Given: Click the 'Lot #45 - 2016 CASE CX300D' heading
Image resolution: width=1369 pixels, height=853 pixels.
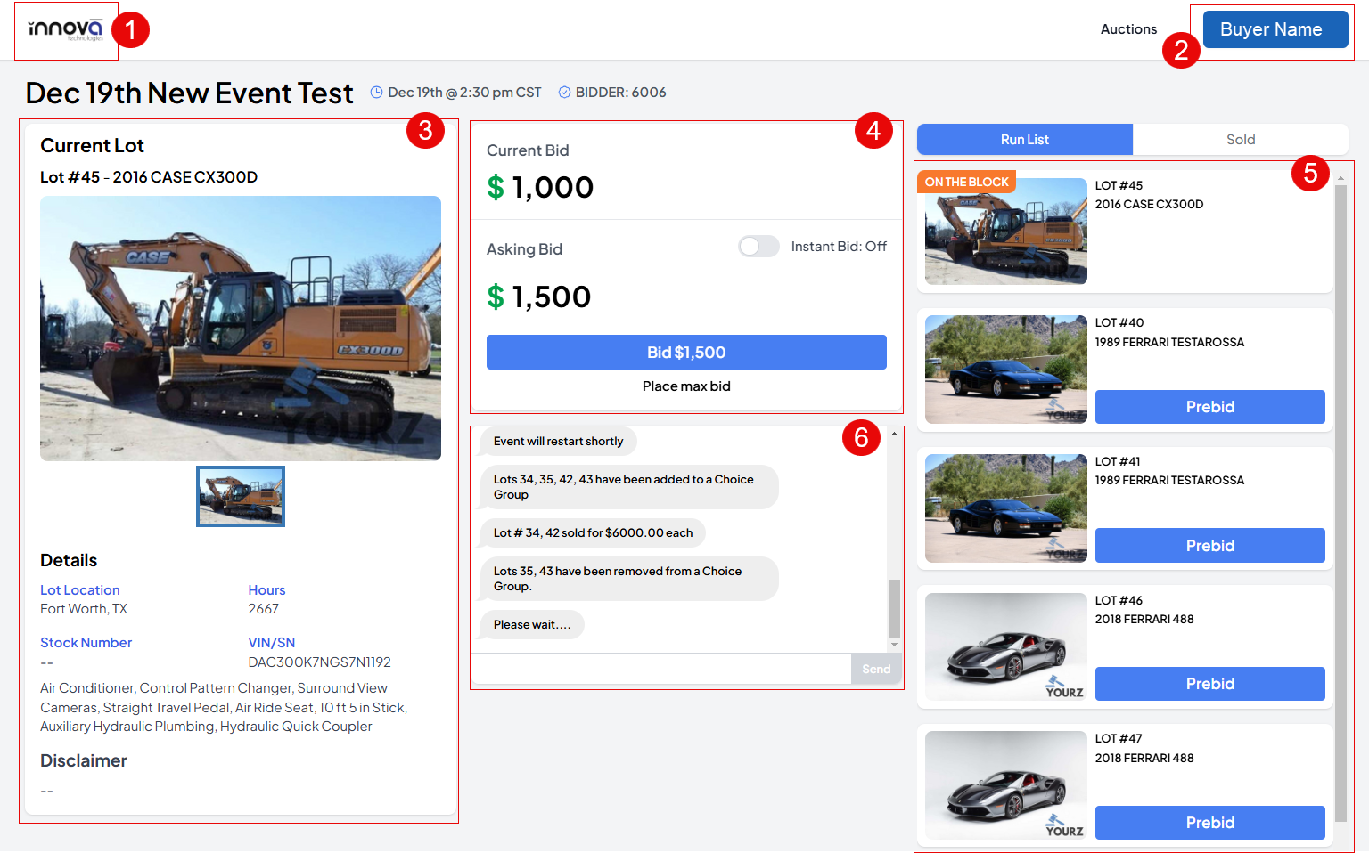Looking at the screenshot, I should click(149, 177).
